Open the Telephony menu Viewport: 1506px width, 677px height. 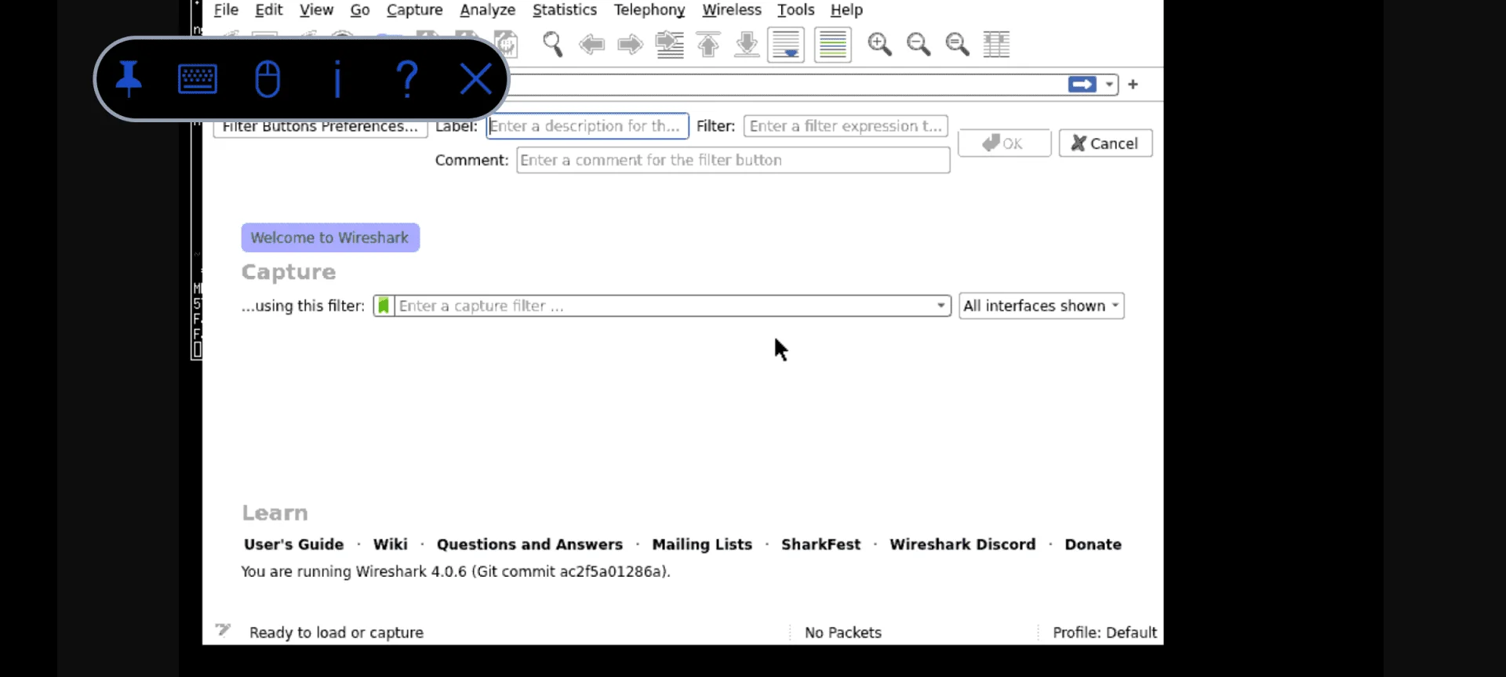649,9
